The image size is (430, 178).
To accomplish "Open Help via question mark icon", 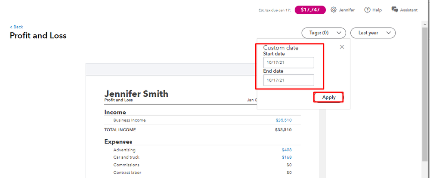I will click(367, 10).
